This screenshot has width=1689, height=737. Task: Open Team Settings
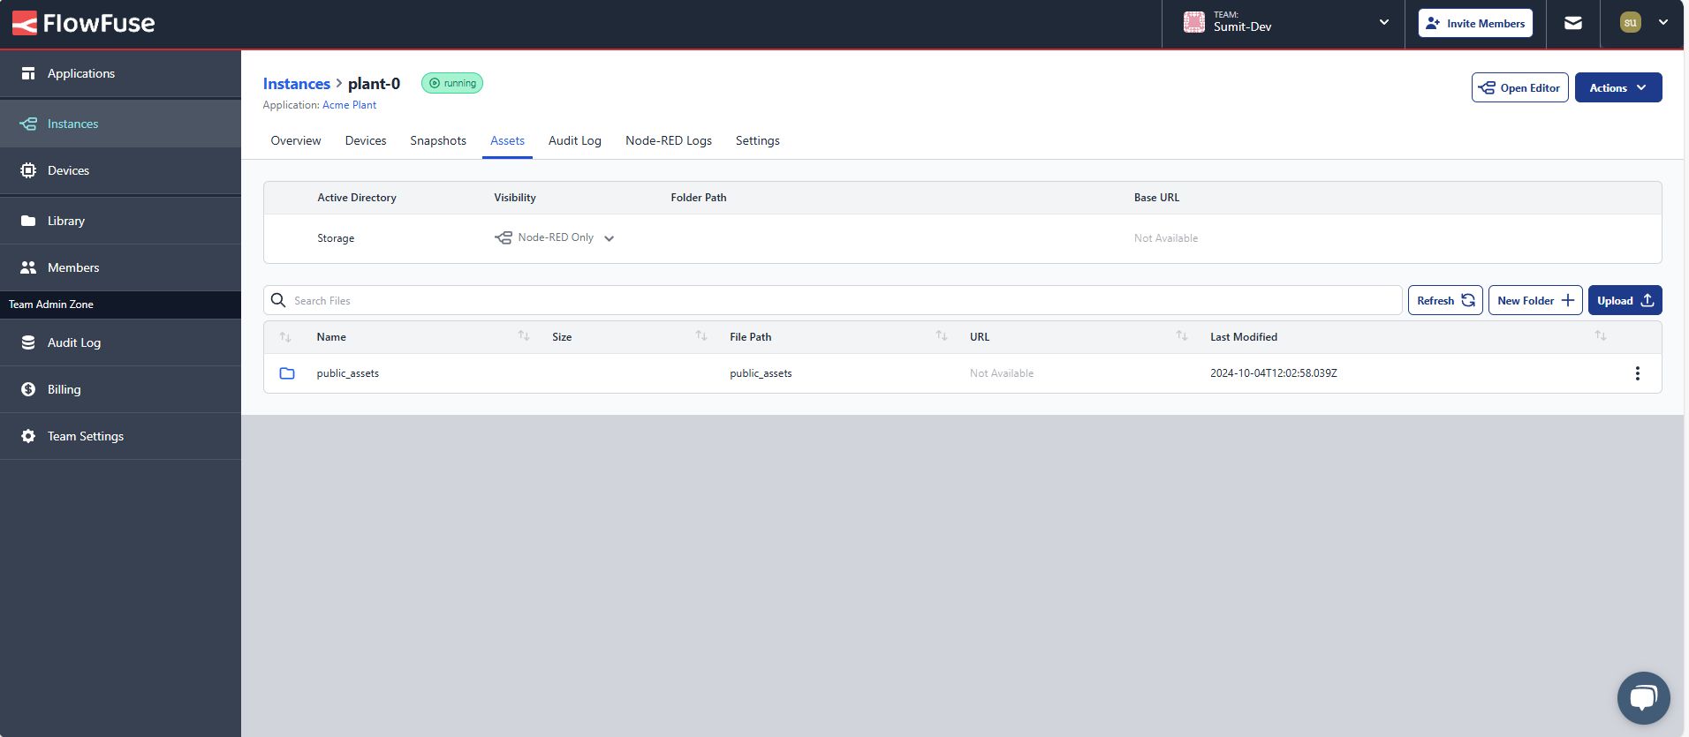point(120,436)
